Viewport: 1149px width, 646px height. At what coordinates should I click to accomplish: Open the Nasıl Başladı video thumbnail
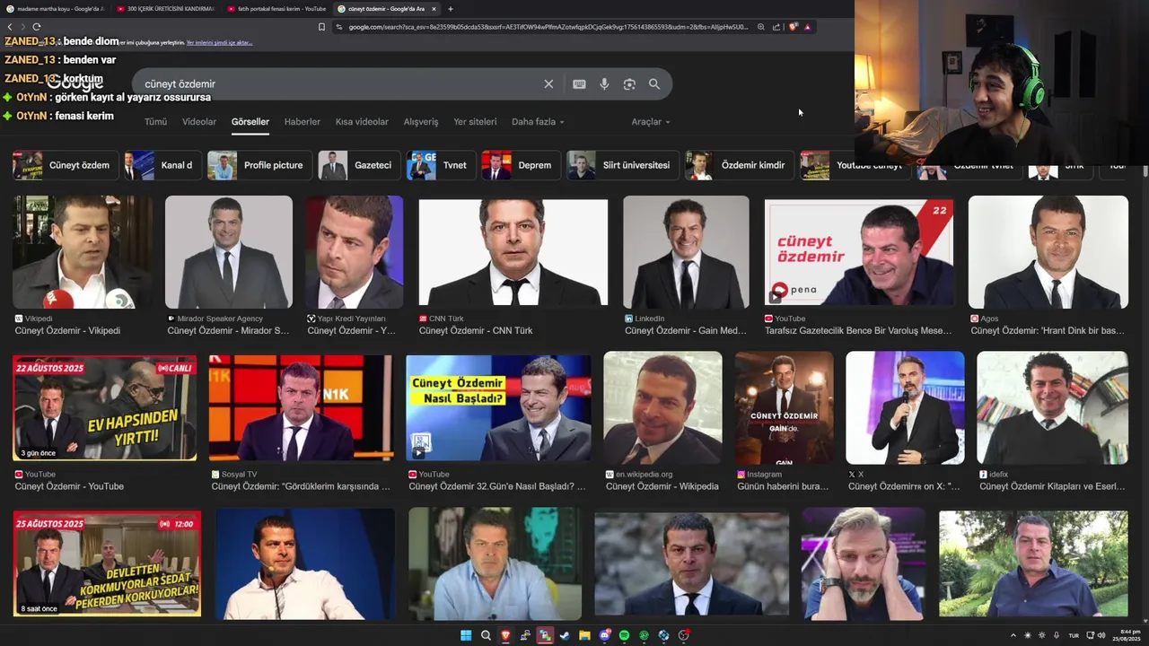tap(498, 408)
